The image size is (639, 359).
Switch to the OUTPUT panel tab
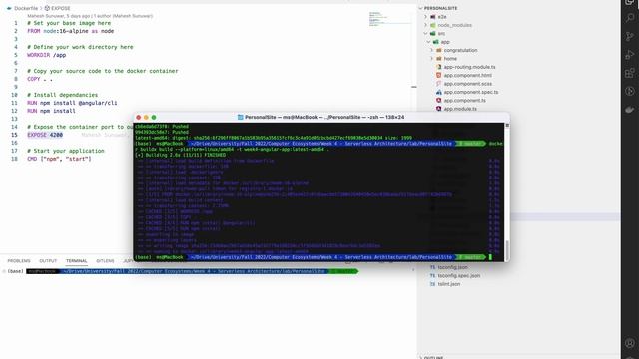48,261
